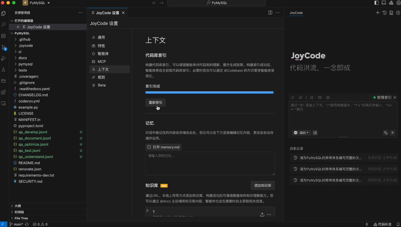Open history entry from 上午11:30
The width and height of the screenshot is (401, 227).
pyautogui.click(x=343, y=158)
